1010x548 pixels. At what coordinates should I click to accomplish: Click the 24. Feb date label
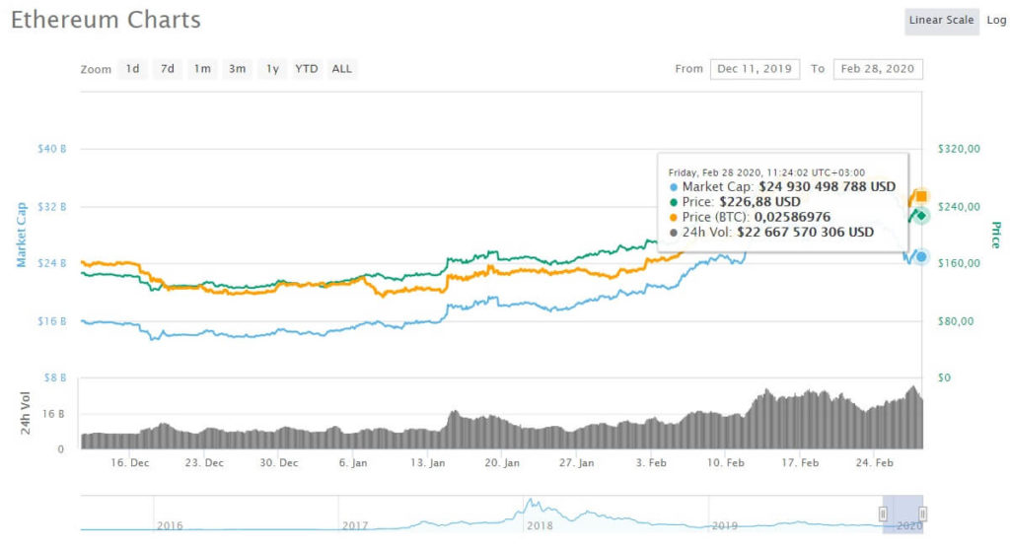point(875,462)
